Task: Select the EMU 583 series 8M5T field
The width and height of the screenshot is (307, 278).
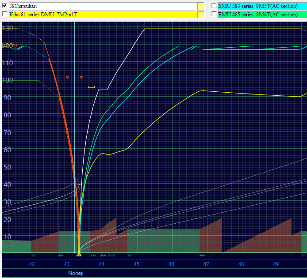Action: pyautogui.click(x=262, y=6)
